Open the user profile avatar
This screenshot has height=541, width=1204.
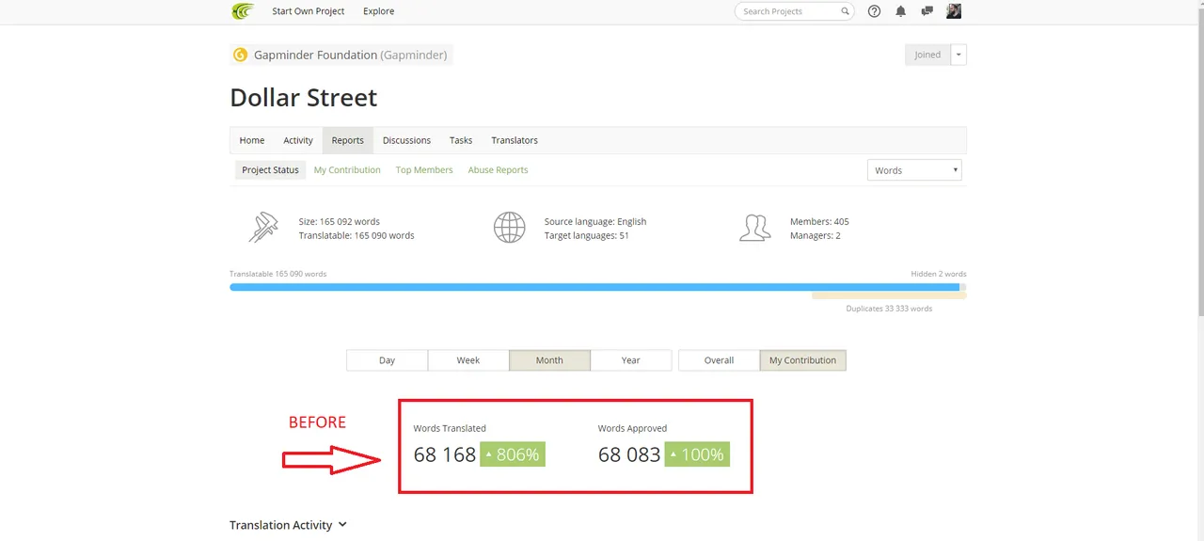954,11
